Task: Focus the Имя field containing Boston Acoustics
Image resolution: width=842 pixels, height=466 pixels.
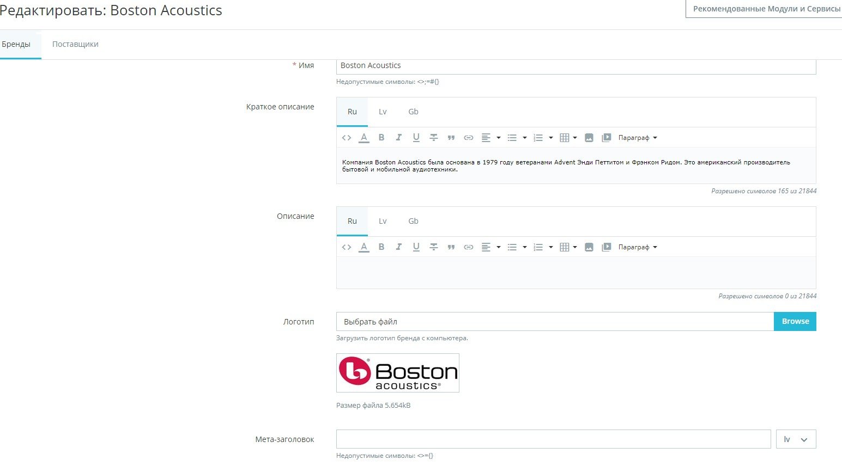Action: pyautogui.click(x=576, y=66)
